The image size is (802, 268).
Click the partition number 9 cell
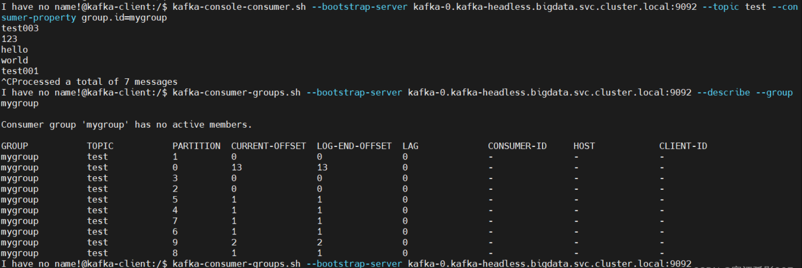tap(175, 242)
